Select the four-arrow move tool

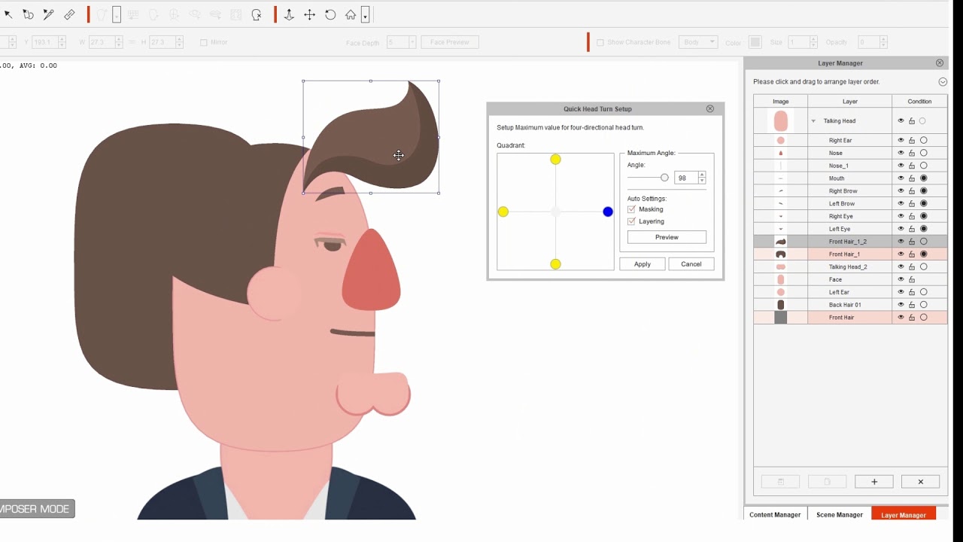point(309,14)
